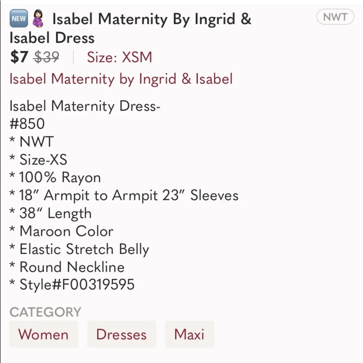Select the NWT condition badge
Screen dimensions: 363x363
point(335,17)
